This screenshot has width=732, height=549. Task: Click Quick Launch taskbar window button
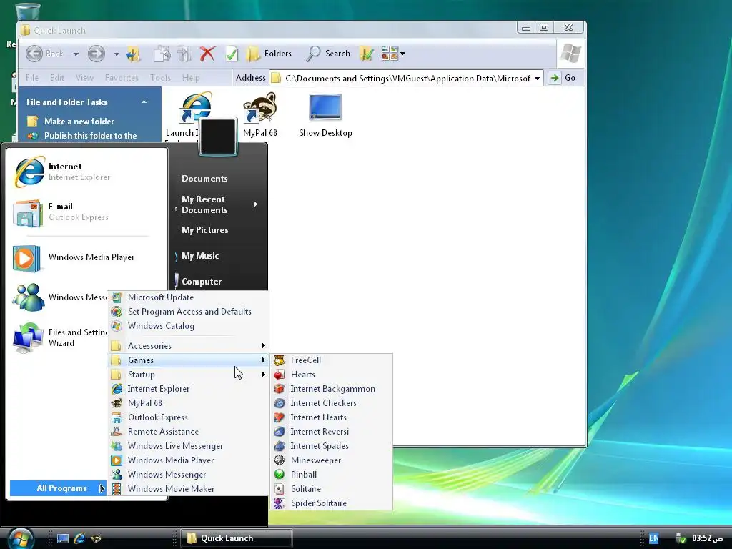[237, 538]
